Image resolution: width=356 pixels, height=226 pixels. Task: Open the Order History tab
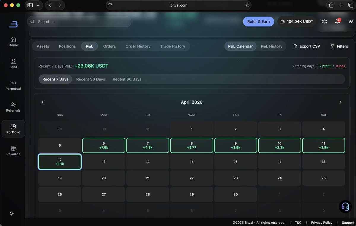(138, 46)
